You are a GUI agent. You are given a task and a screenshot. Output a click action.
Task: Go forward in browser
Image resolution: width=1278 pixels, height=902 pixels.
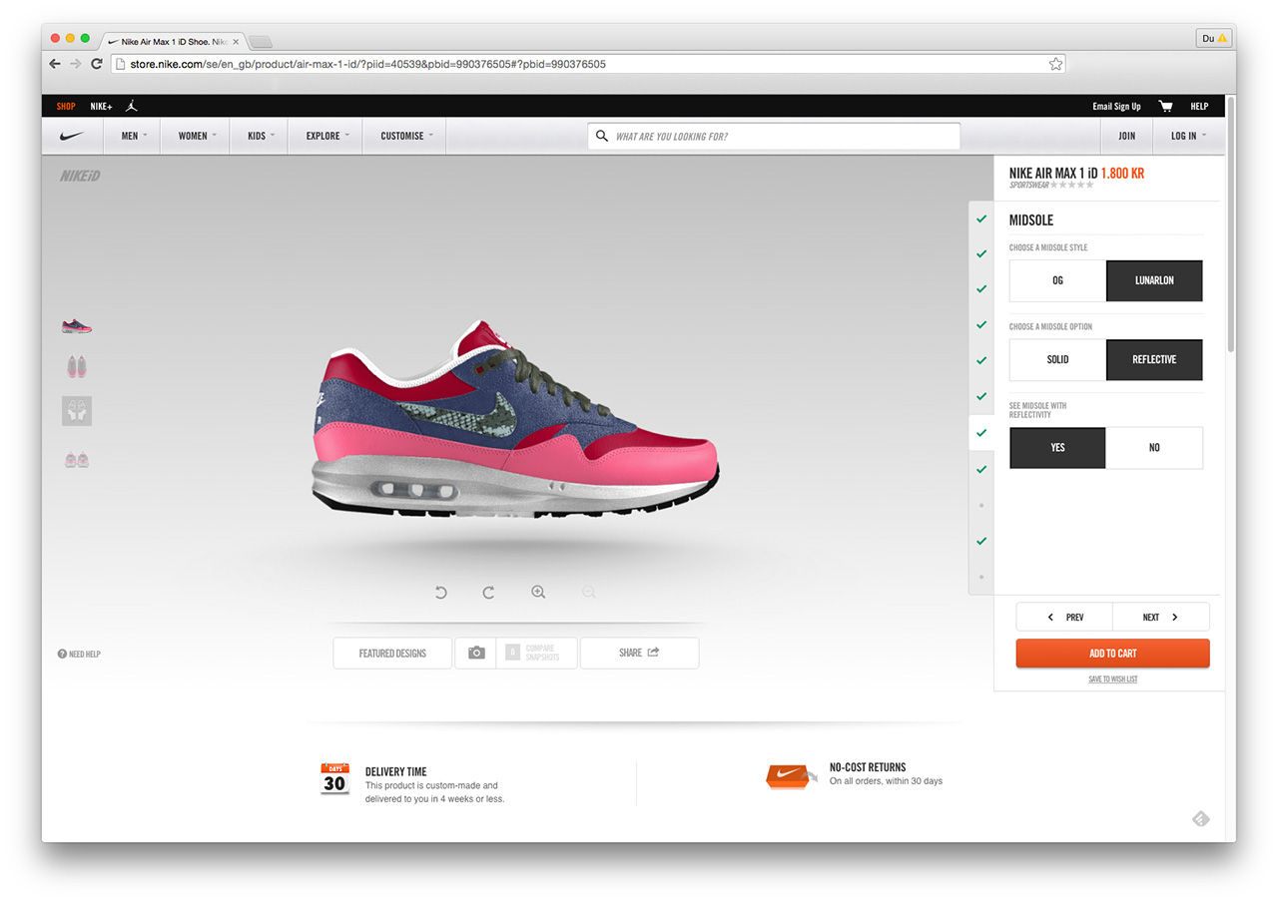pos(76,64)
